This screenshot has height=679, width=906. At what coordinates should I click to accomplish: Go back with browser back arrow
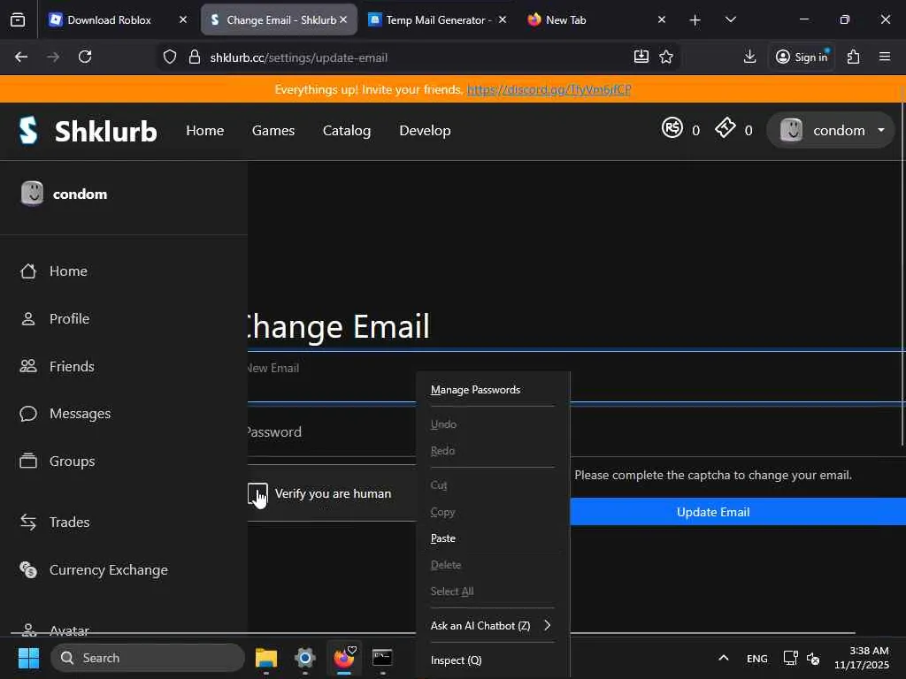[21, 57]
